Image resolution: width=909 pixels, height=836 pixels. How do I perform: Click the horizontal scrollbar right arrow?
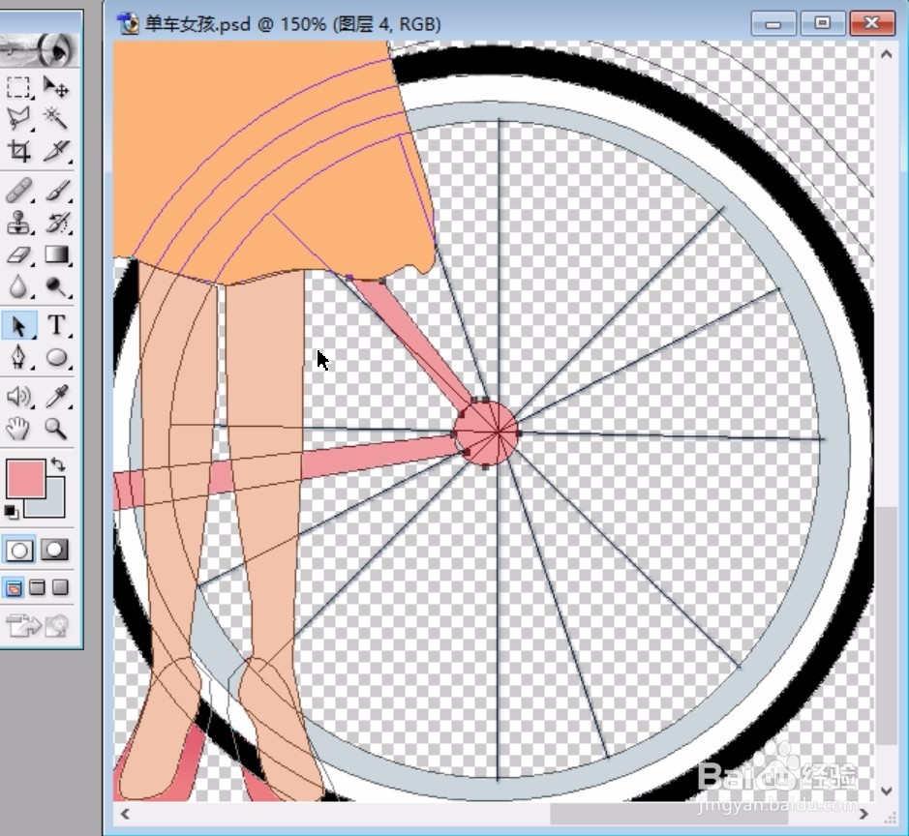864,814
